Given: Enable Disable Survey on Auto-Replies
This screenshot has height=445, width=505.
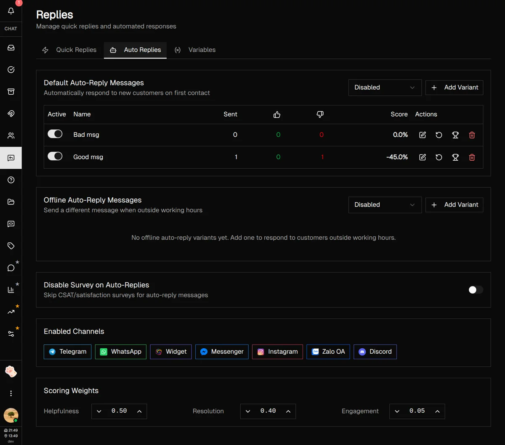Looking at the screenshot, I should point(476,290).
